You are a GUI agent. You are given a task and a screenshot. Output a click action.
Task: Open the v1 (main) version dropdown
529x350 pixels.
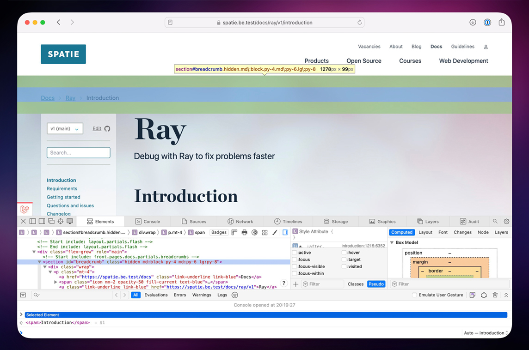(65, 129)
